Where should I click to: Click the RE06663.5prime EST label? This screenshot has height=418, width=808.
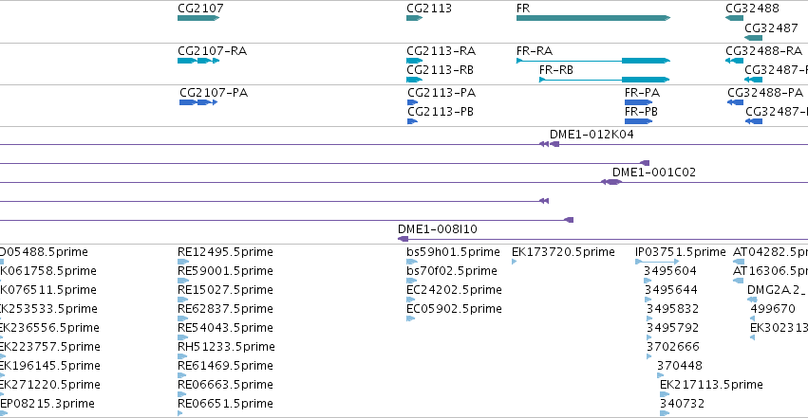click(225, 385)
